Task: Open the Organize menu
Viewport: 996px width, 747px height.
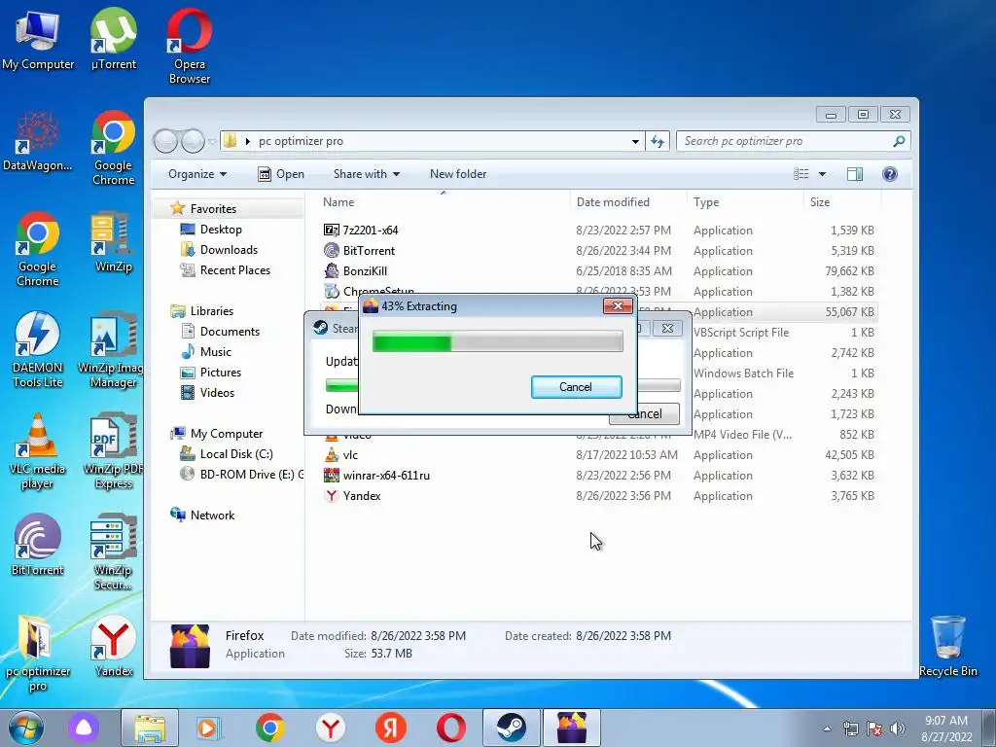Action: (196, 174)
